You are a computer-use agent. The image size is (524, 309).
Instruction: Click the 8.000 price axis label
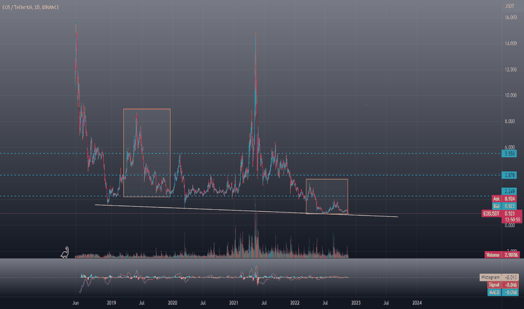[x=510, y=121]
